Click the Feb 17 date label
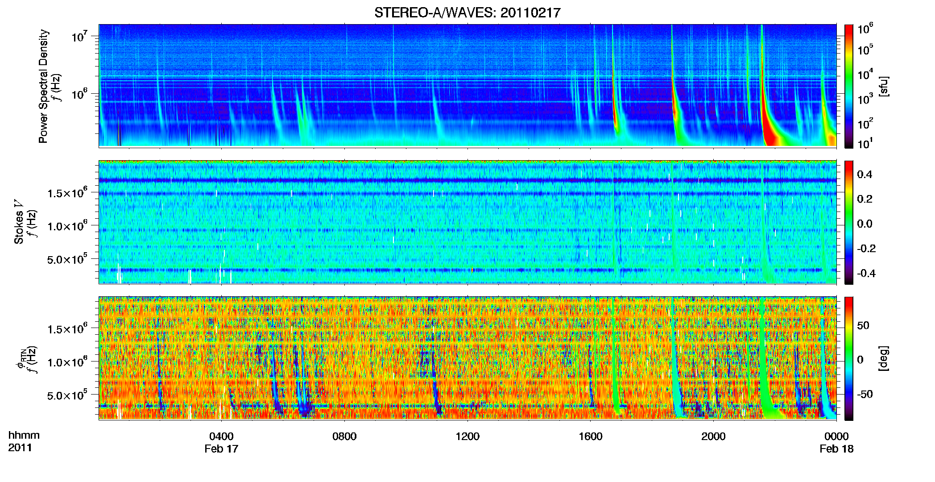The height and width of the screenshot is (482, 935). [x=221, y=449]
